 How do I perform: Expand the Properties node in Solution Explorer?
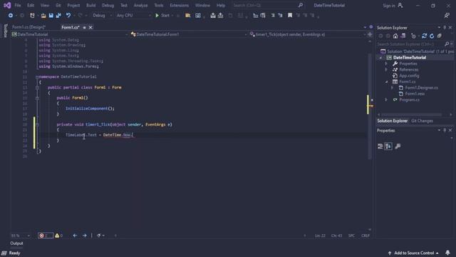pos(386,64)
